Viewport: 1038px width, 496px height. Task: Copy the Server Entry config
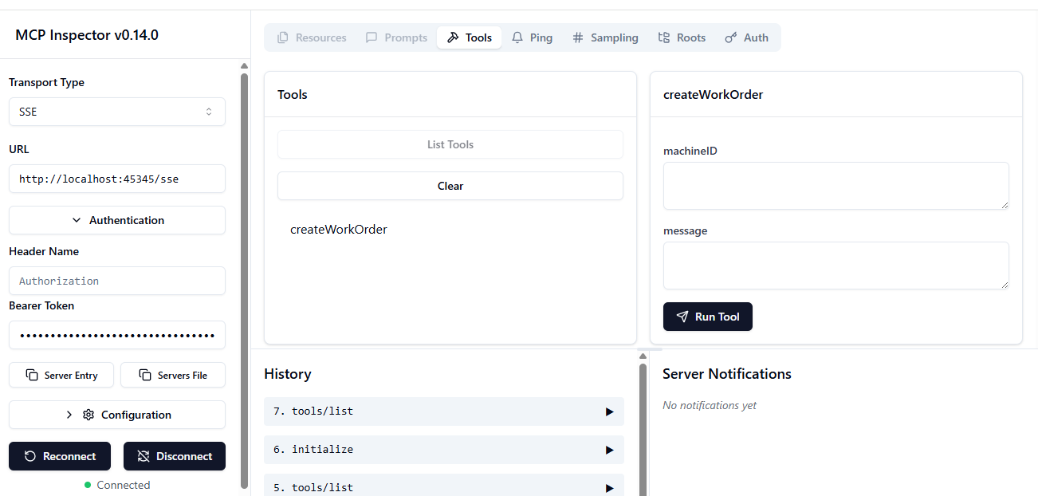tap(61, 375)
